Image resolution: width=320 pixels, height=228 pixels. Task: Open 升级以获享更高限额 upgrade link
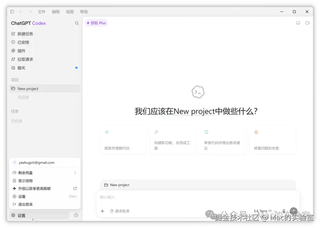tap(45, 188)
